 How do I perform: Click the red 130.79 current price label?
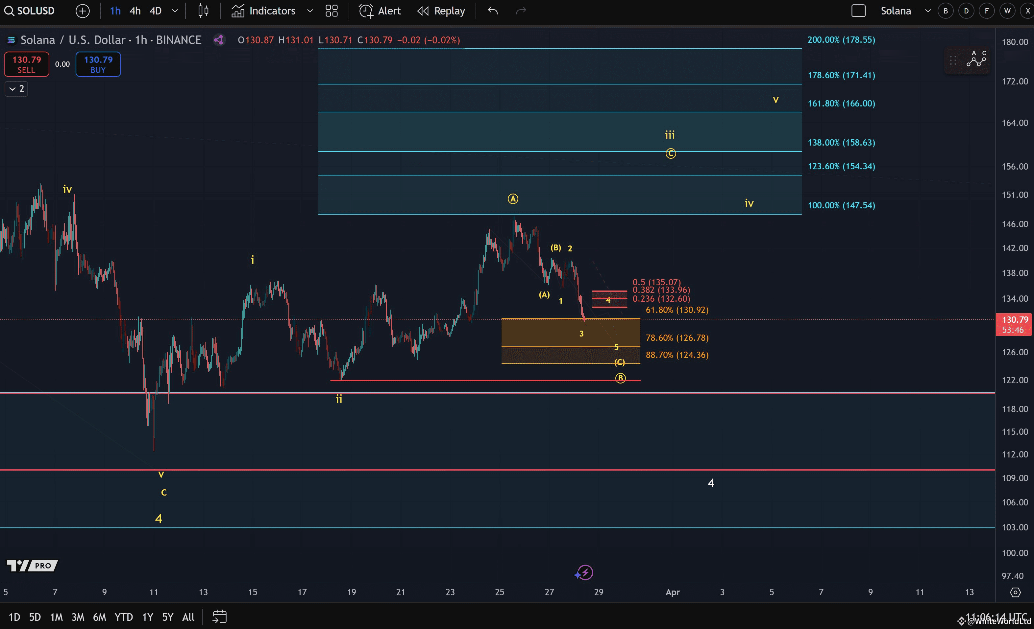pyautogui.click(x=1014, y=325)
